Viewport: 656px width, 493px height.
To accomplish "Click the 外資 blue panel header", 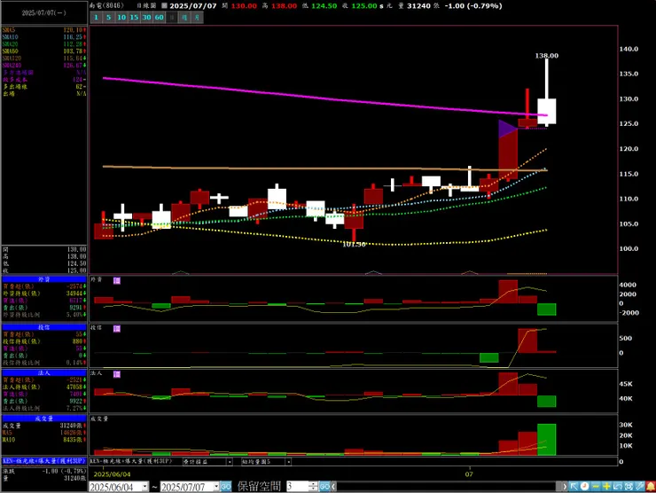I will [x=44, y=279].
